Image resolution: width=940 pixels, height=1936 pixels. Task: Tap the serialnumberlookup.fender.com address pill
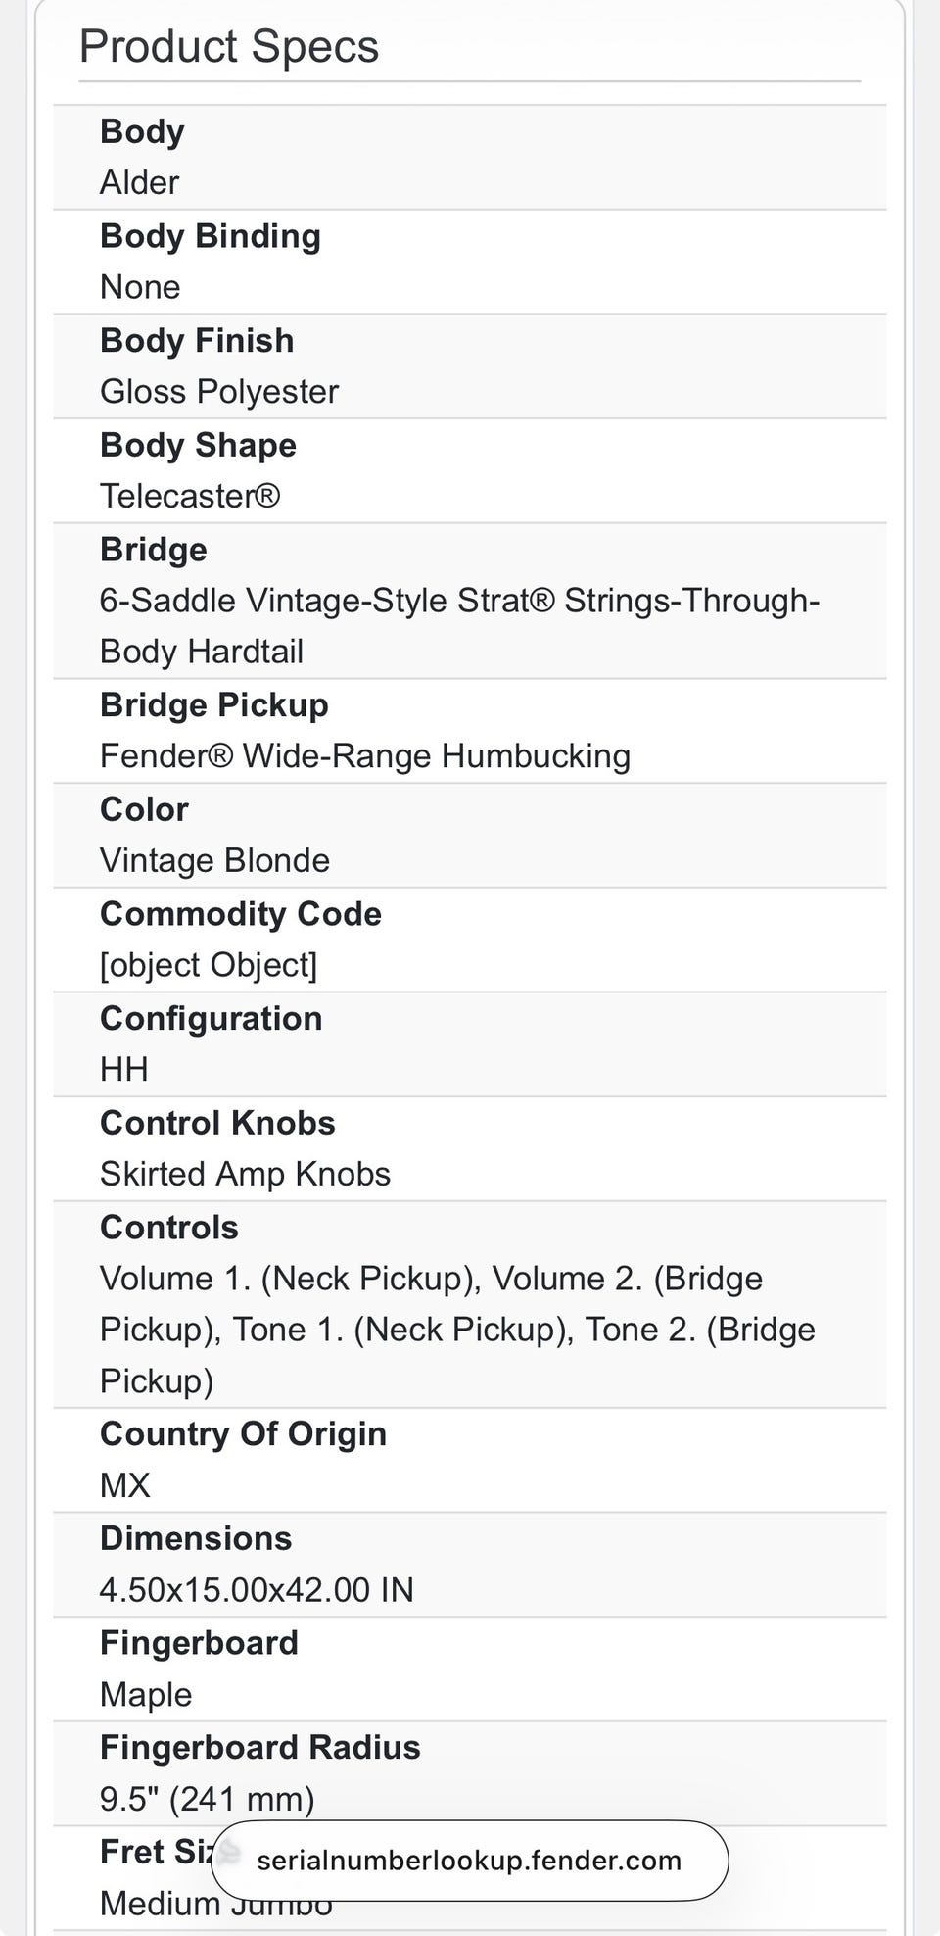[x=469, y=1861]
